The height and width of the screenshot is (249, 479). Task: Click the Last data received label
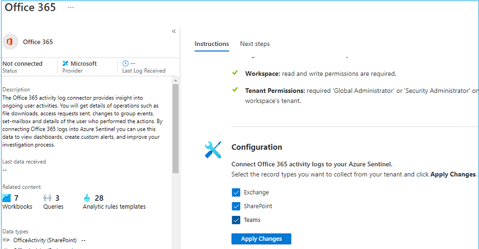pos(24,162)
